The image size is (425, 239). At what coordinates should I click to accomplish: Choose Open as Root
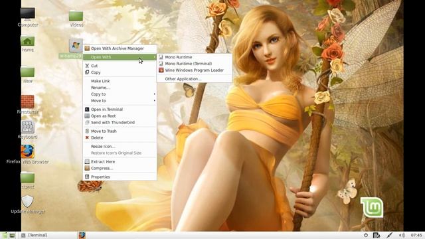pyautogui.click(x=120, y=116)
